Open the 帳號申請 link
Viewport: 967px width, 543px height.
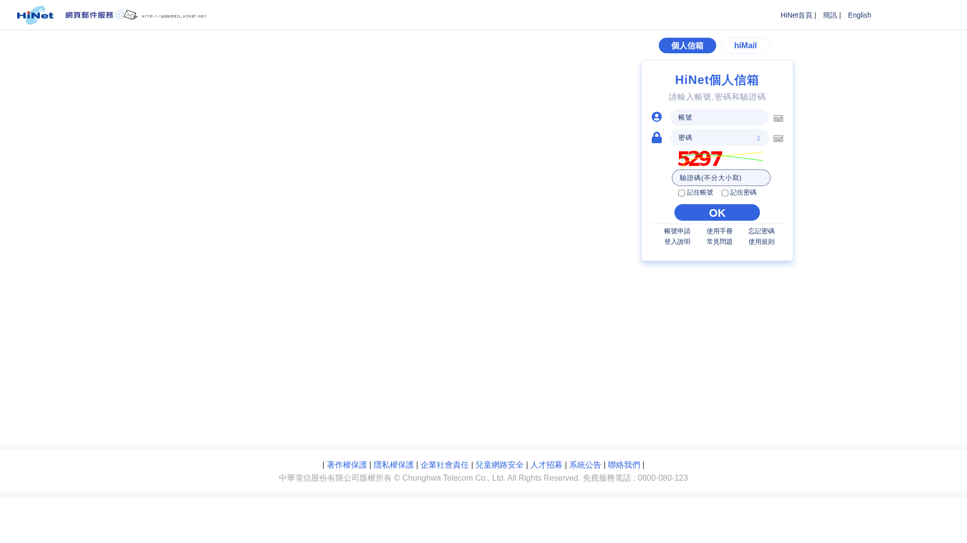(x=677, y=231)
